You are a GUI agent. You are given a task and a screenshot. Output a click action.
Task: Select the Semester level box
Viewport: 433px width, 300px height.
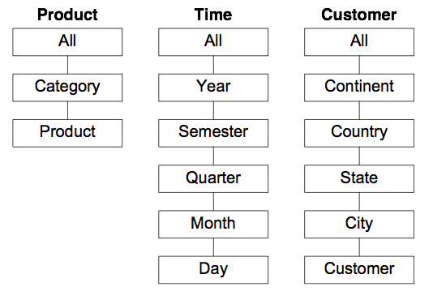(213, 133)
